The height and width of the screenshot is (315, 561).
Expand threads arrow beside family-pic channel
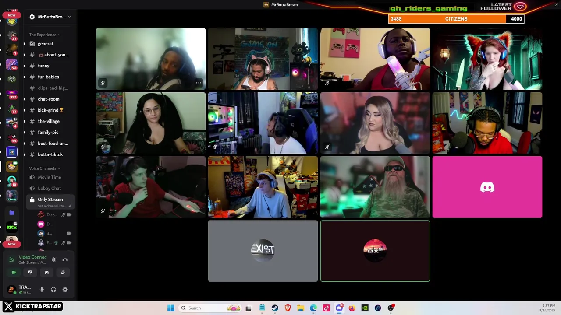[24, 133]
